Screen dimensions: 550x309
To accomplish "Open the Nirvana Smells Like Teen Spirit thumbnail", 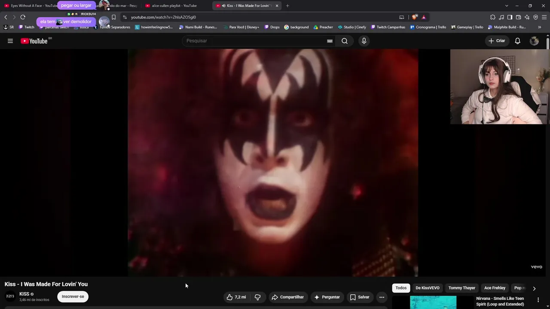I will click(x=433, y=302).
